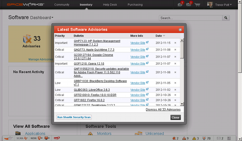Open Unlicensed under Software Tools
The image size is (242, 141).
pos(155,134)
